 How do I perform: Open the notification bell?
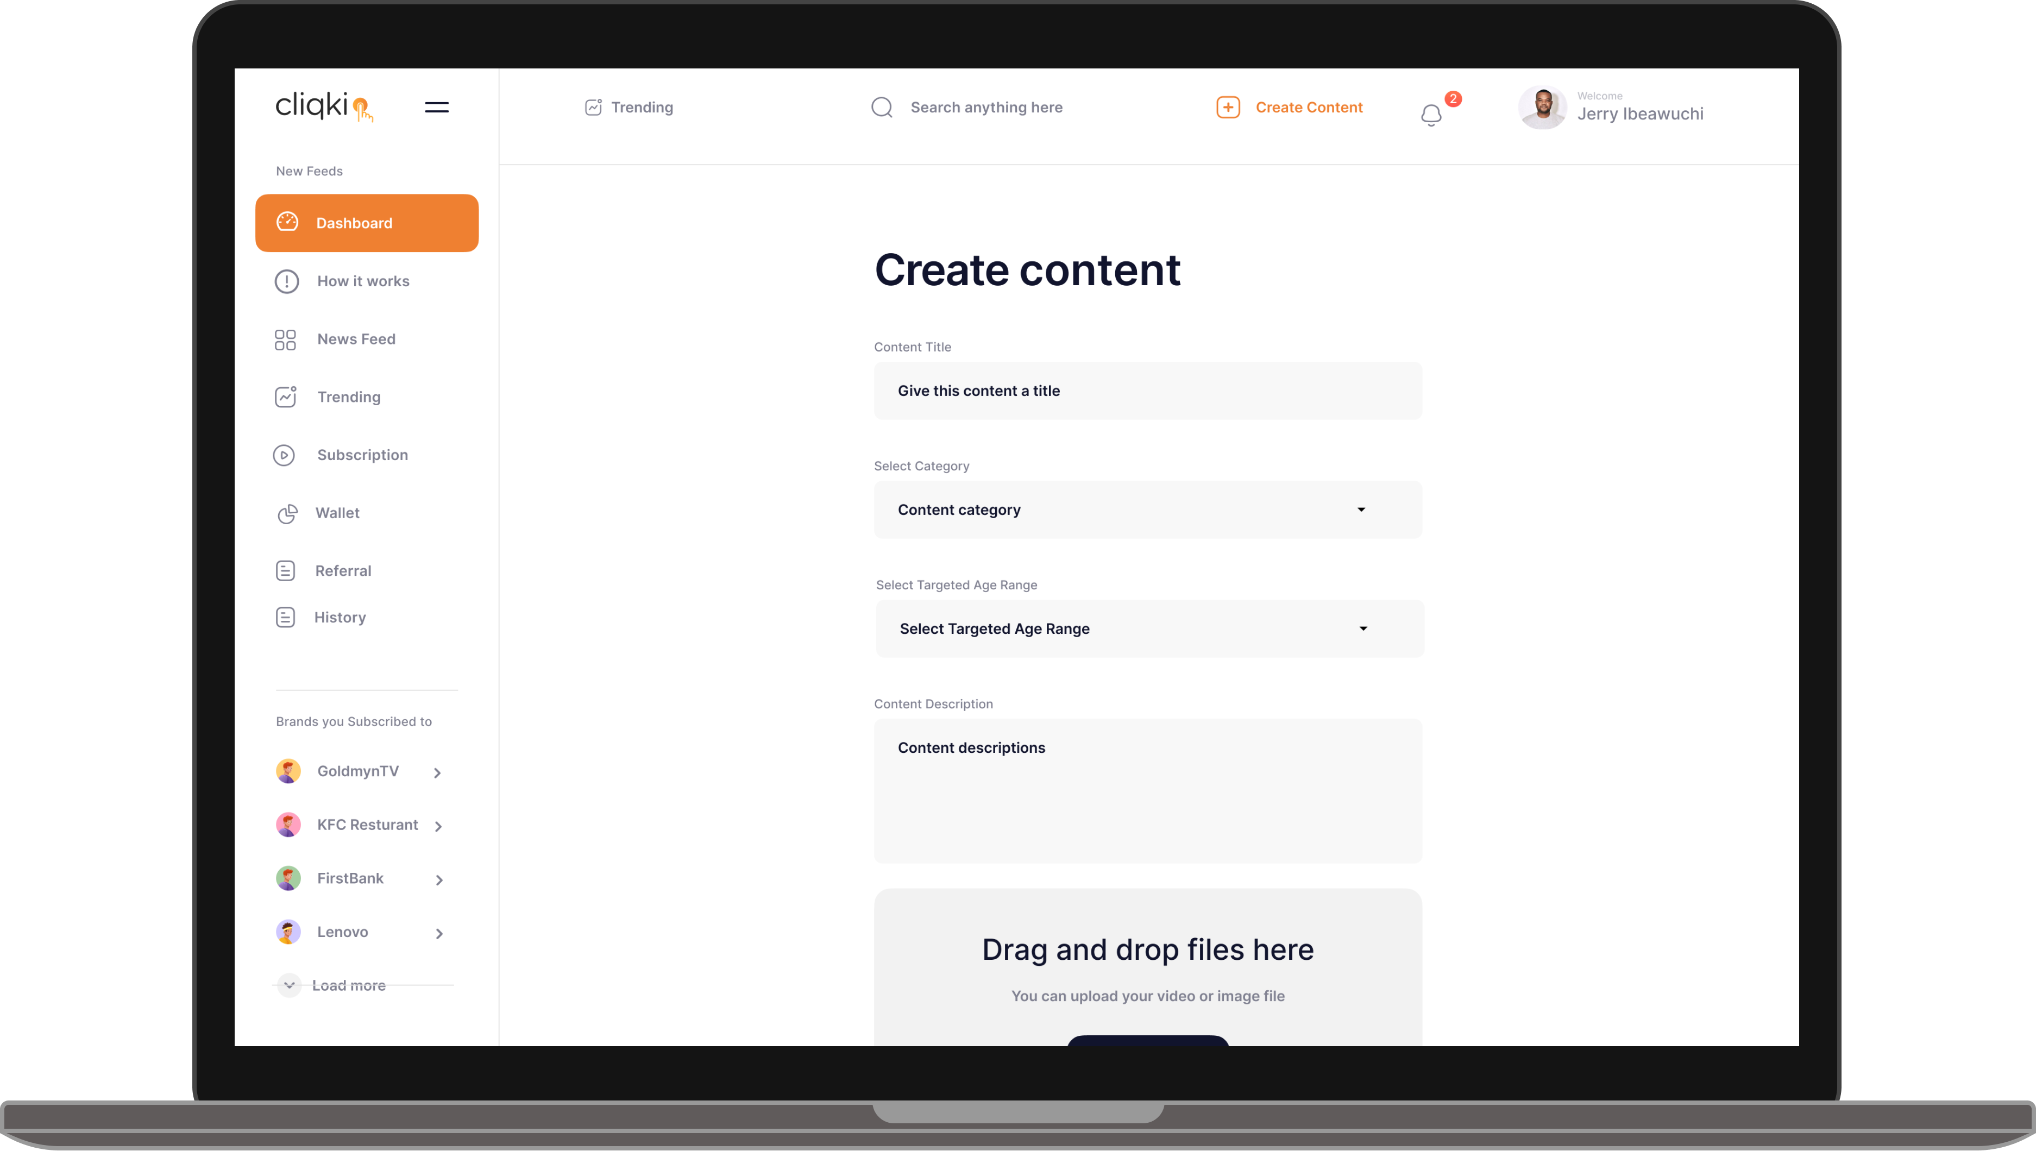pyautogui.click(x=1430, y=115)
